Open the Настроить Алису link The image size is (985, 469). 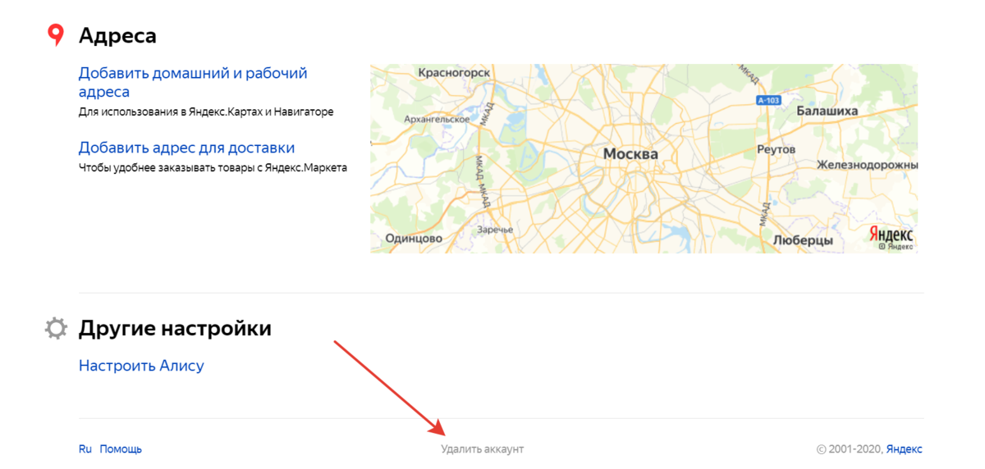[x=141, y=366]
